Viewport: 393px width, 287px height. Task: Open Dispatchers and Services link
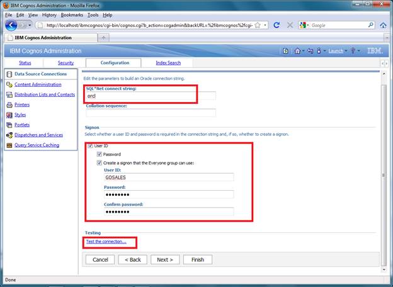pyautogui.click(x=38, y=135)
